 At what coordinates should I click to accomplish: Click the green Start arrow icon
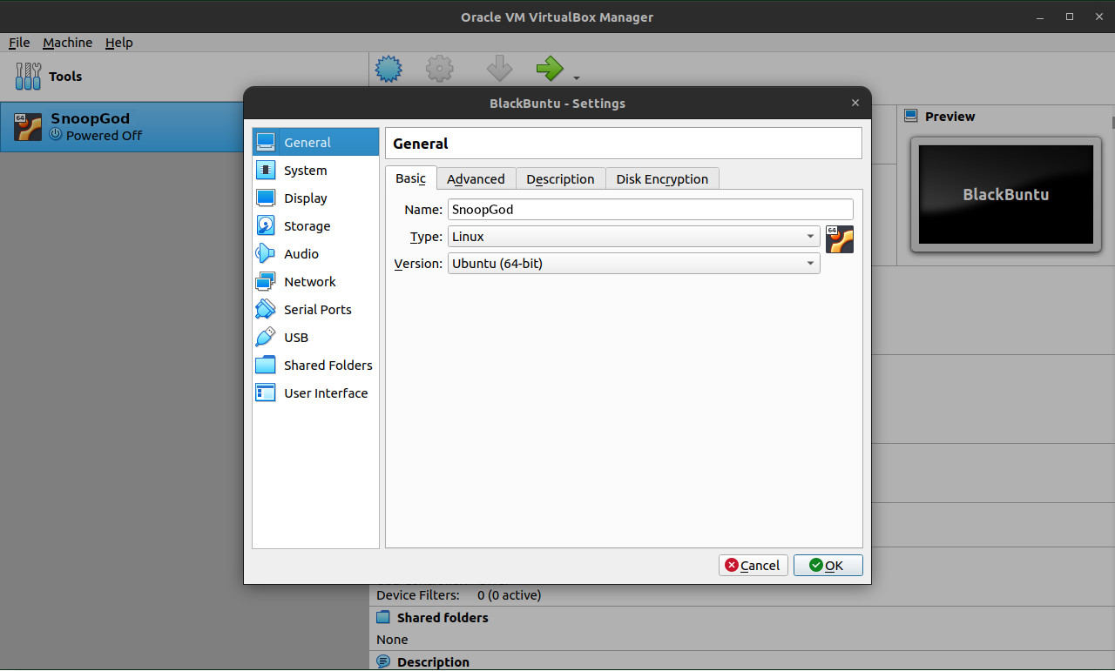[550, 69]
